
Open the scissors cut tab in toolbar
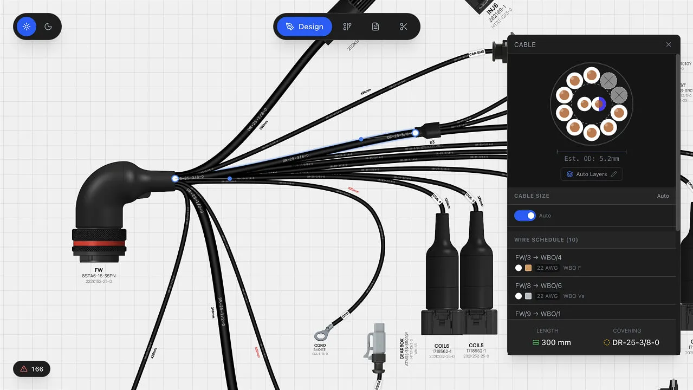(404, 27)
